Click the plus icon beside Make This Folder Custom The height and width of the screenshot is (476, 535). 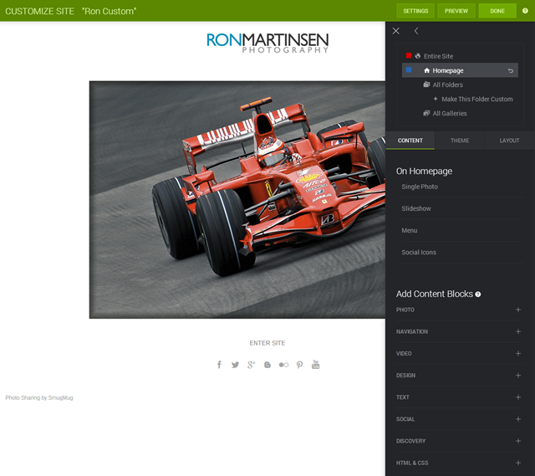436,99
